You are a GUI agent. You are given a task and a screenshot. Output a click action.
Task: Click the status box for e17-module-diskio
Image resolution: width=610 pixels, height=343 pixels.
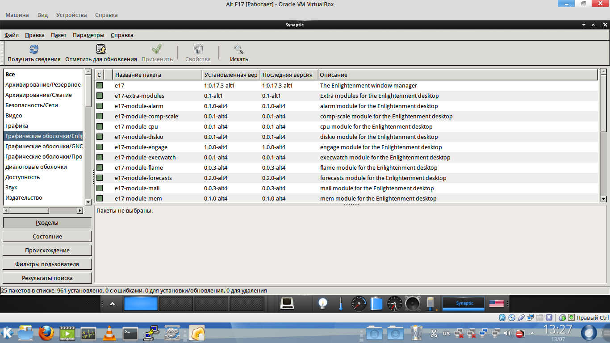point(100,137)
